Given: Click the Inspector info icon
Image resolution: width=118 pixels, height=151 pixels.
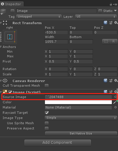Looking at the screenshot, I should pyautogui.click(x=2, y=4).
